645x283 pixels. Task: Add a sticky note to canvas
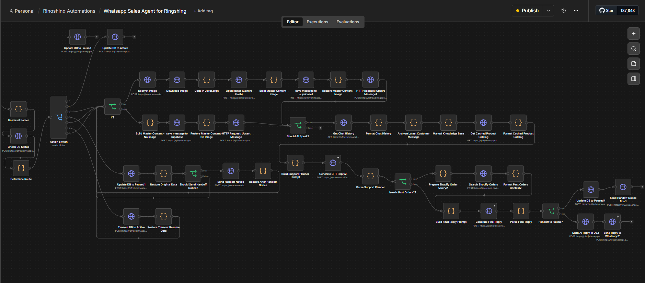pyautogui.click(x=634, y=64)
